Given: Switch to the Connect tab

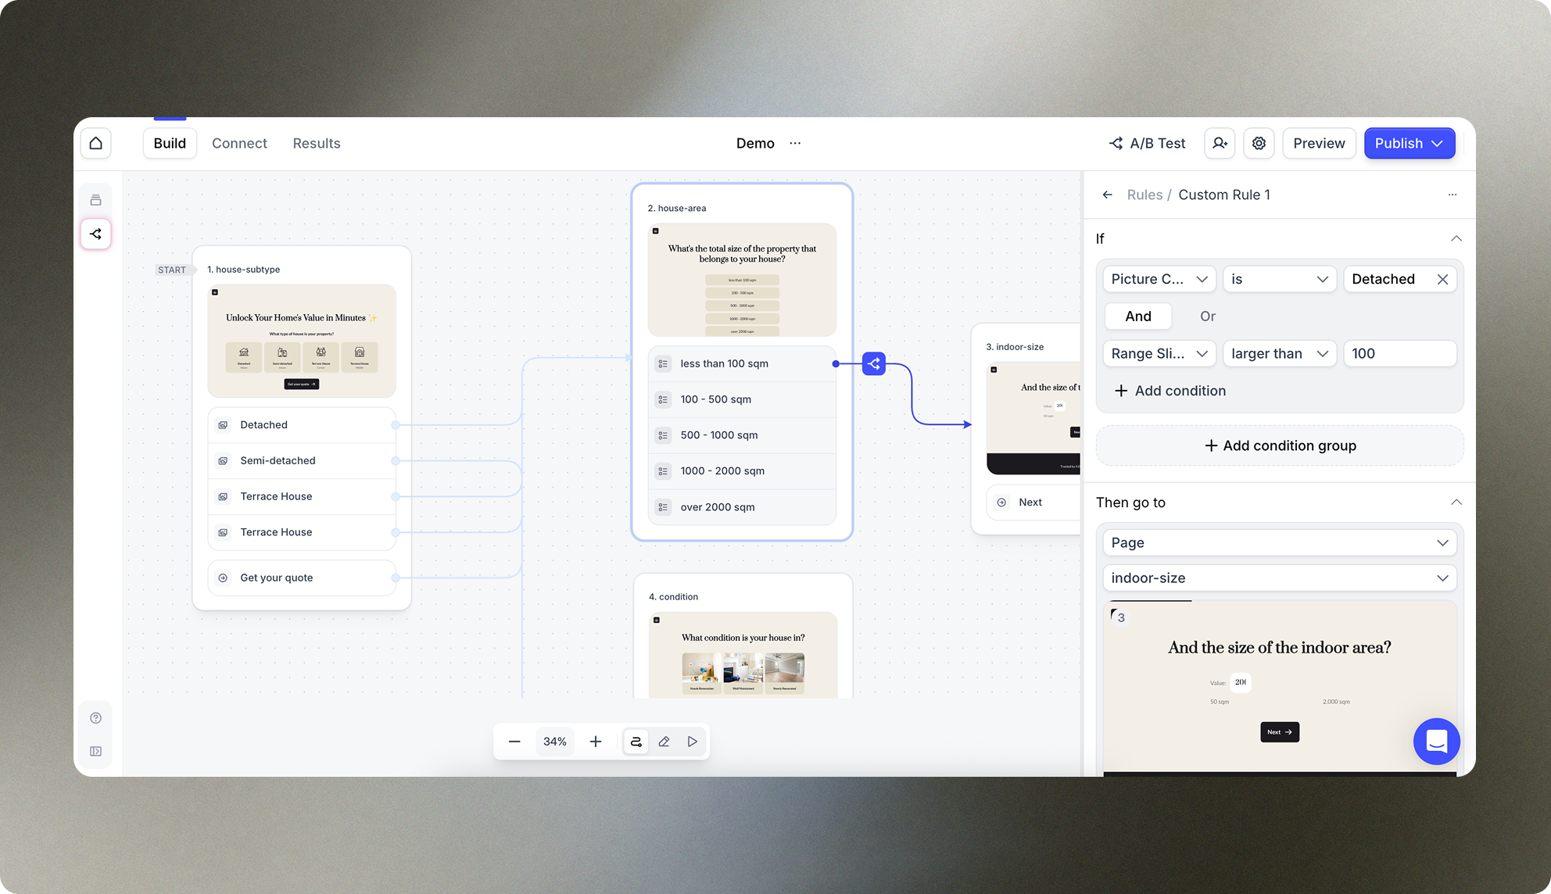Looking at the screenshot, I should point(239,143).
